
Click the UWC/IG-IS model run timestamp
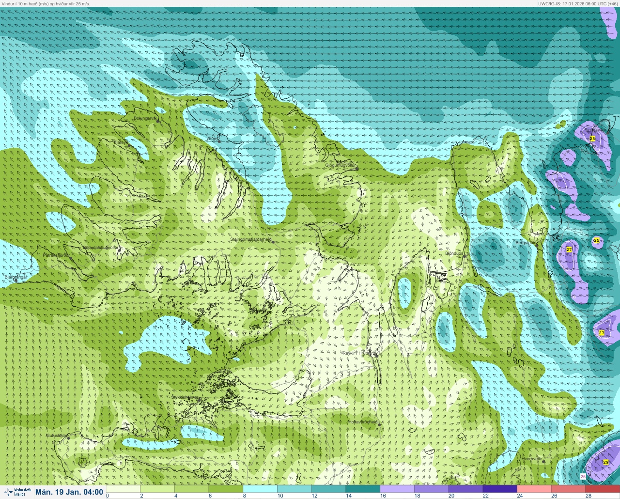578,3
